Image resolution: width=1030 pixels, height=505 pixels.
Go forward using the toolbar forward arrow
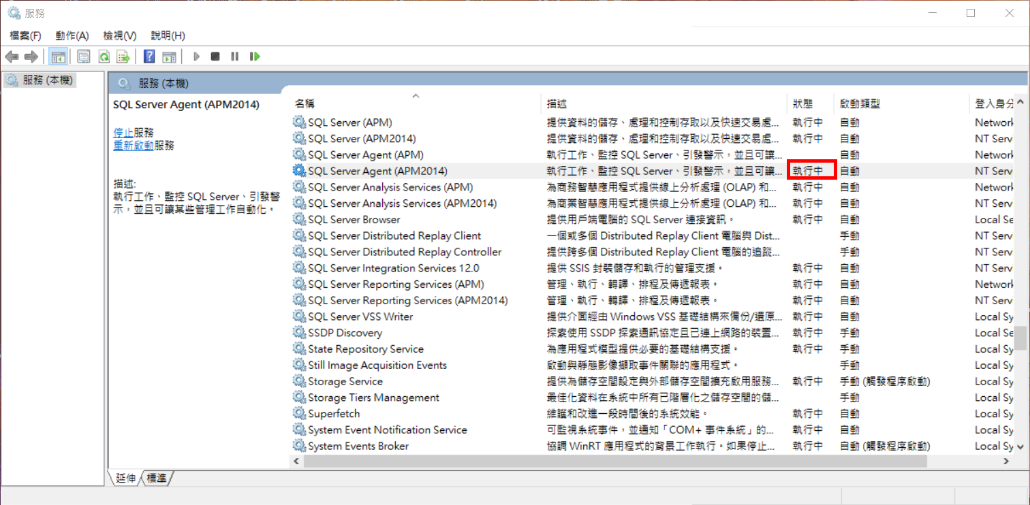[x=31, y=56]
